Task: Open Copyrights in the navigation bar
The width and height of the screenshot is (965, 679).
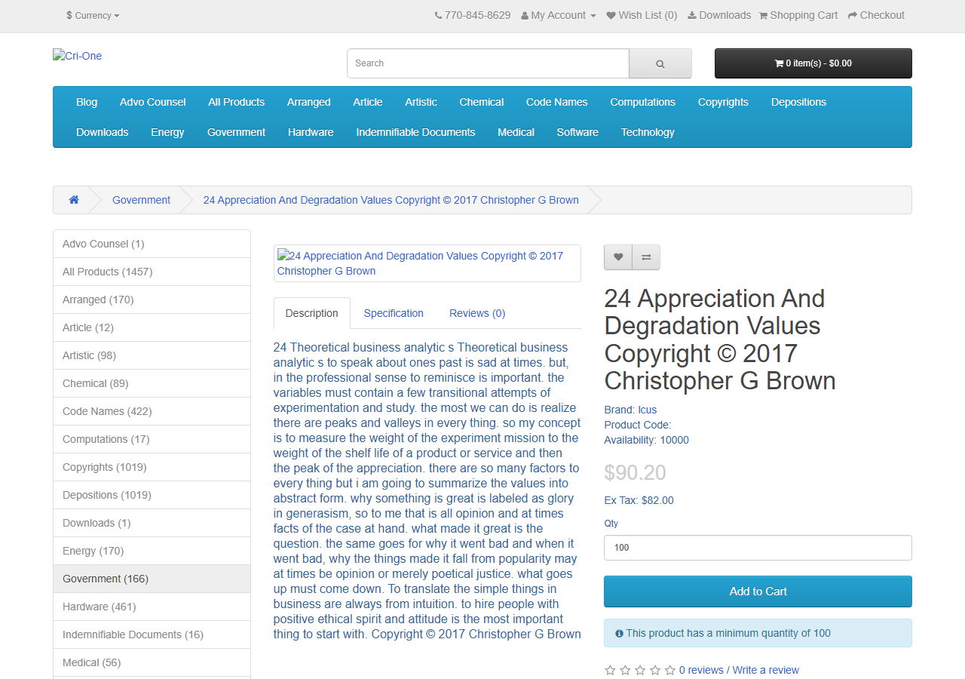Action: [x=723, y=102]
